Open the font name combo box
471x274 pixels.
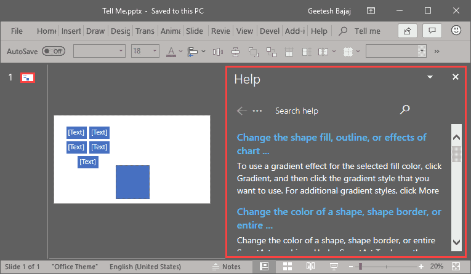(x=99, y=51)
